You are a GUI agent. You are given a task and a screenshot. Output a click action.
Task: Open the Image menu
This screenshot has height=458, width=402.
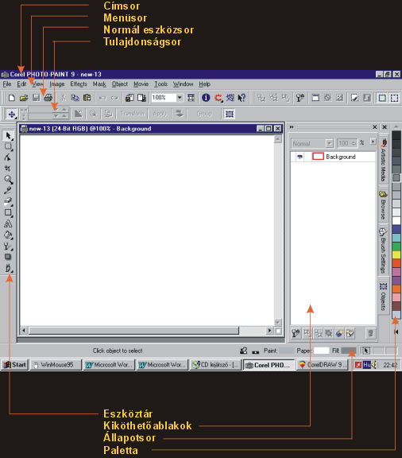click(57, 84)
